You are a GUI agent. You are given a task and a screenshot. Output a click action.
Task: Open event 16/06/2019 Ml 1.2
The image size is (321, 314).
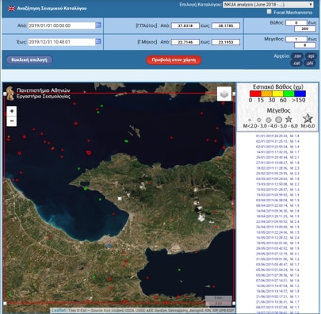pyautogui.click(x=277, y=285)
